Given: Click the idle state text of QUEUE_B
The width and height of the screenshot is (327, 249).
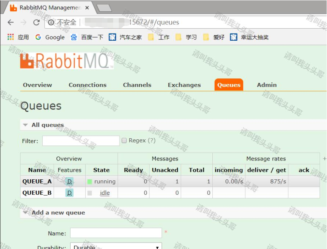Looking at the screenshot, I should click(105, 193).
